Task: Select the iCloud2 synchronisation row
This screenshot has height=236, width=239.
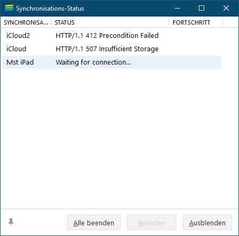Action: [112, 36]
